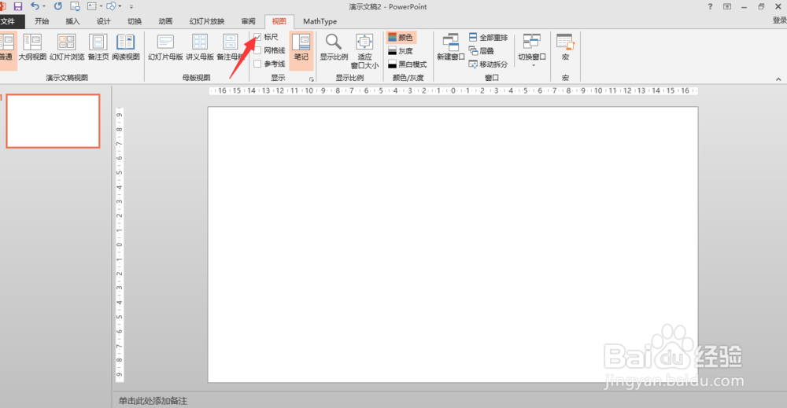Switch to the 幻灯片放映 ribbon tab
787x408 pixels.
tap(207, 21)
